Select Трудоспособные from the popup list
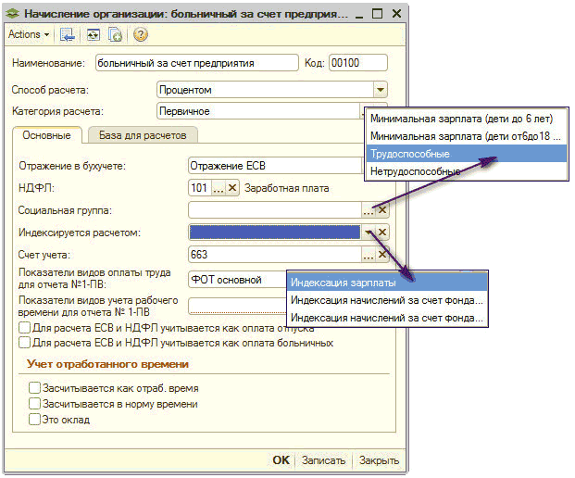The height and width of the screenshot is (478, 575). click(409, 153)
